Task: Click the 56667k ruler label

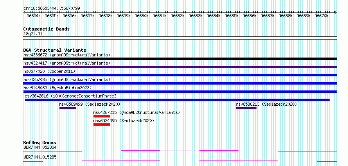Action: point(268,16)
